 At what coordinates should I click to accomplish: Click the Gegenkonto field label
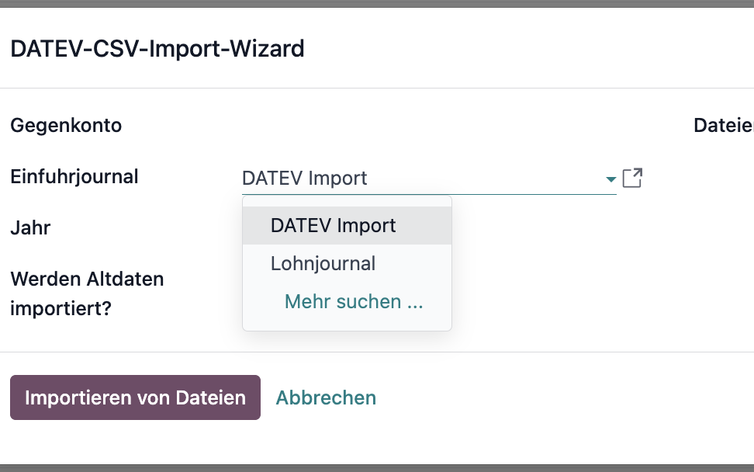click(66, 126)
